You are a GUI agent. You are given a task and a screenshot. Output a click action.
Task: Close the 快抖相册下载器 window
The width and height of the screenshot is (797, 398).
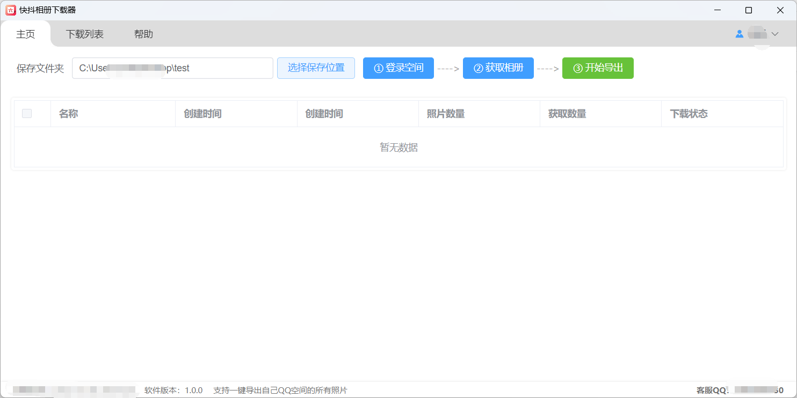780,10
